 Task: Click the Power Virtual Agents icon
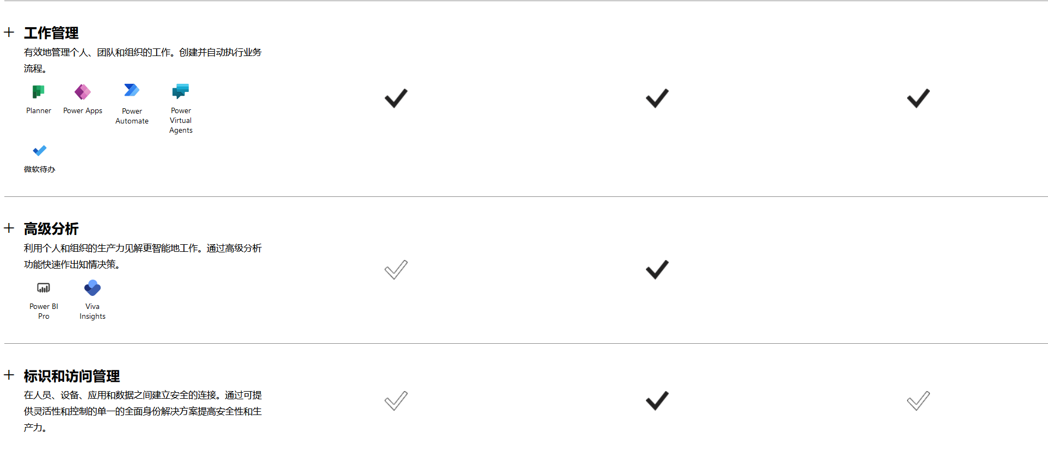(x=181, y=91)
